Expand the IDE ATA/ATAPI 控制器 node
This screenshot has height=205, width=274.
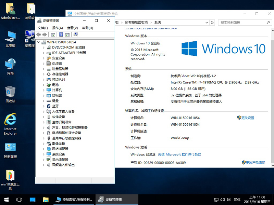point(43,53)
